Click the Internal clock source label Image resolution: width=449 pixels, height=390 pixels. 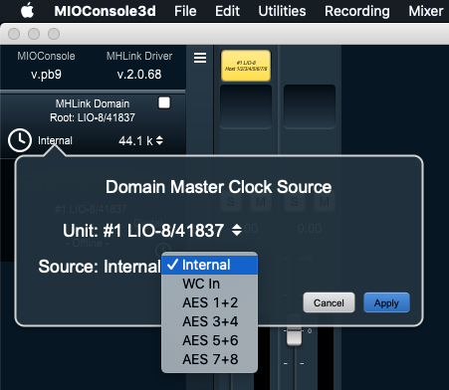55,140
